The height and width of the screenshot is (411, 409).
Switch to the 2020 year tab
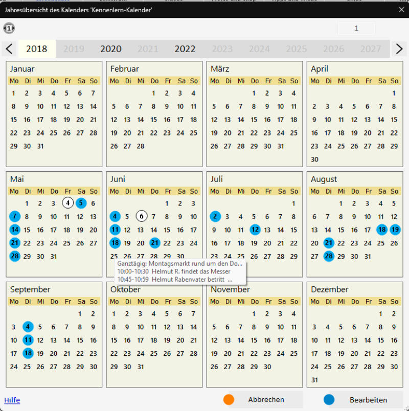[111, 49]
